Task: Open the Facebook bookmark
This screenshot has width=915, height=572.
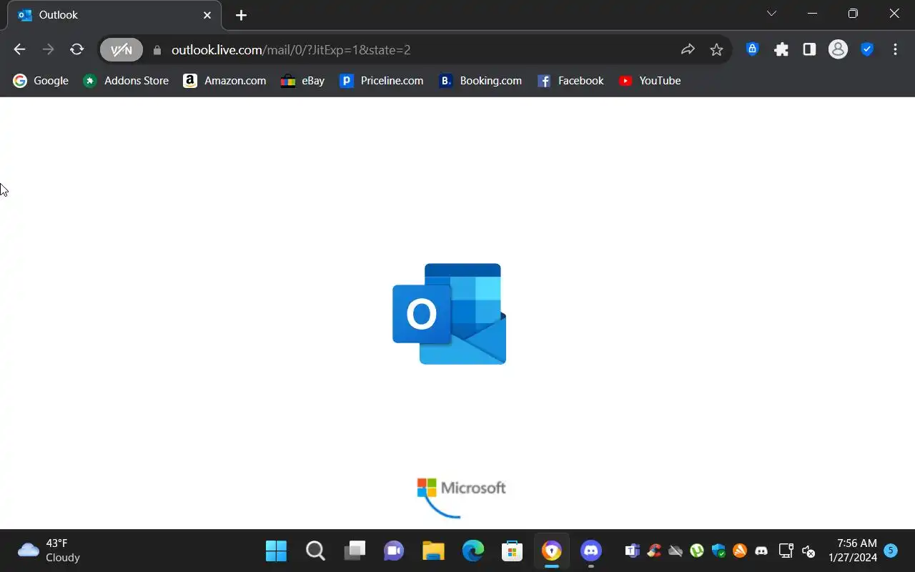Action: tap(570, 81)
